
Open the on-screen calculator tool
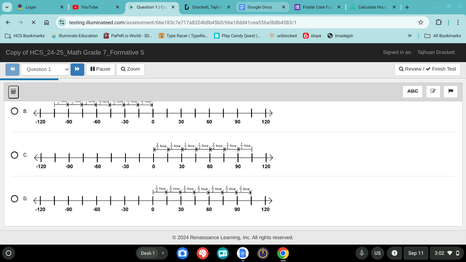point(13,91)
